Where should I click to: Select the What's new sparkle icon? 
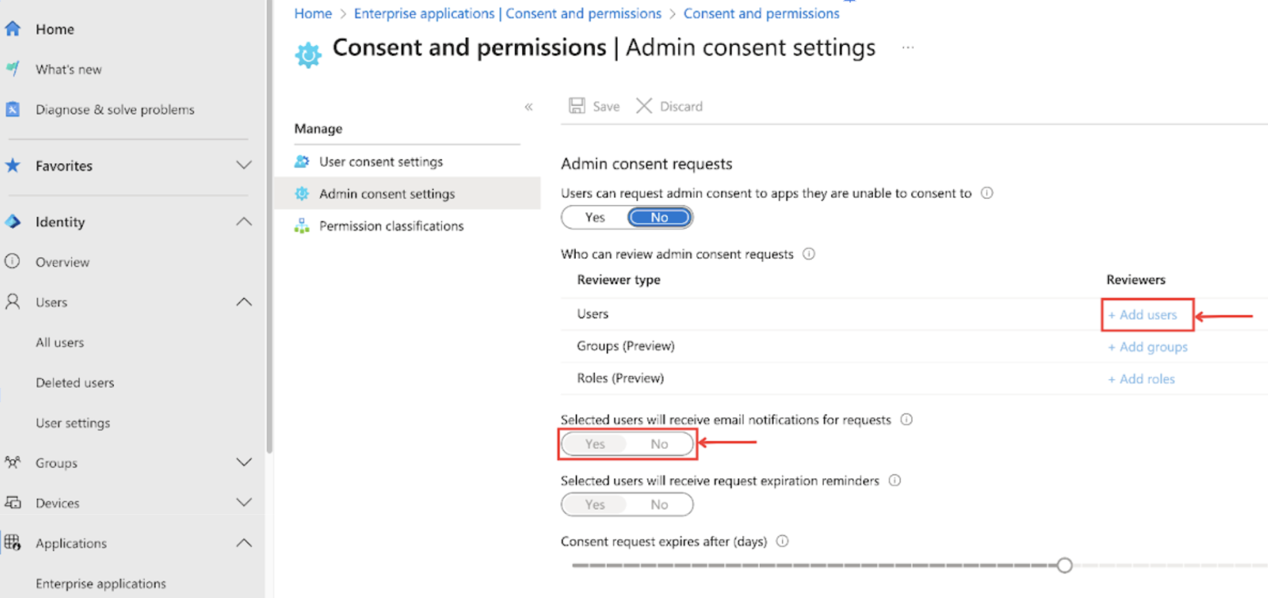pos(13,69)
